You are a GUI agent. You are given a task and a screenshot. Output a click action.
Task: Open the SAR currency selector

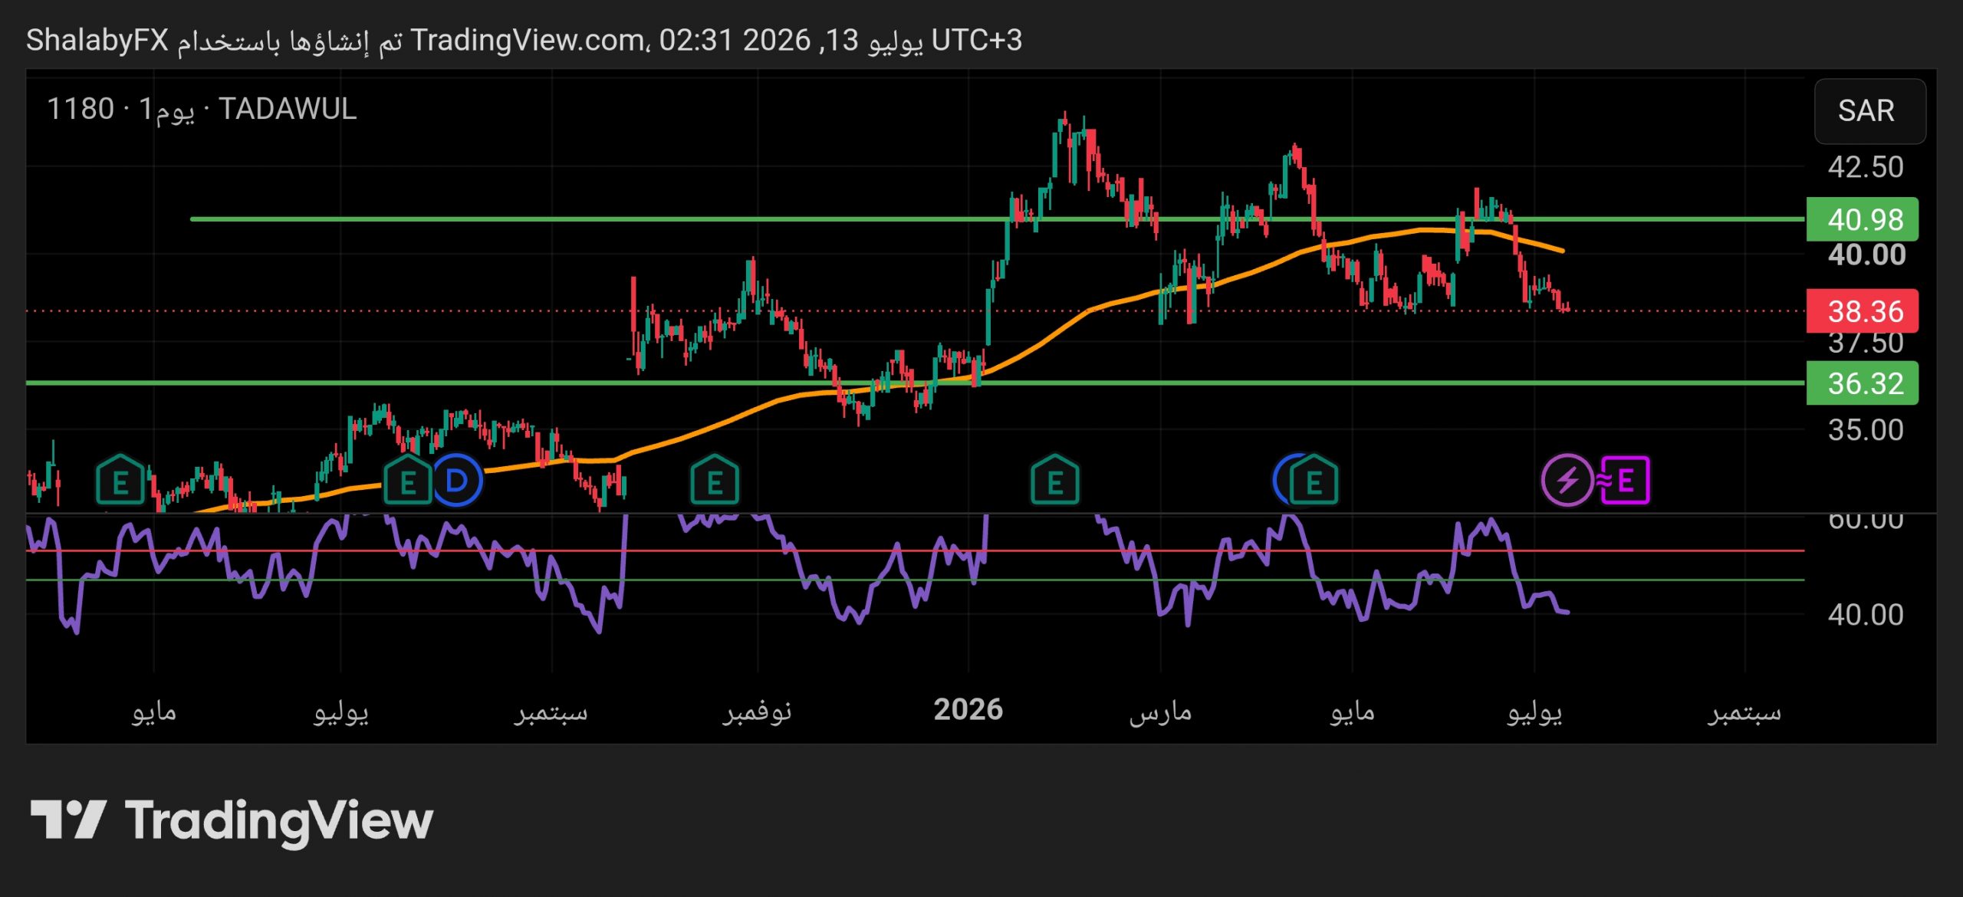1869,111
